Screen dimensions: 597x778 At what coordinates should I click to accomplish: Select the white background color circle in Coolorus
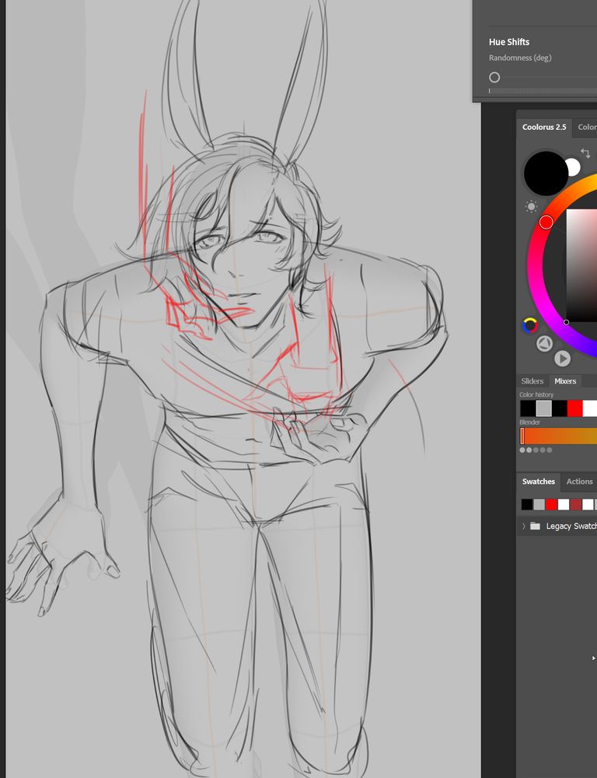click(x=574, y=167)
